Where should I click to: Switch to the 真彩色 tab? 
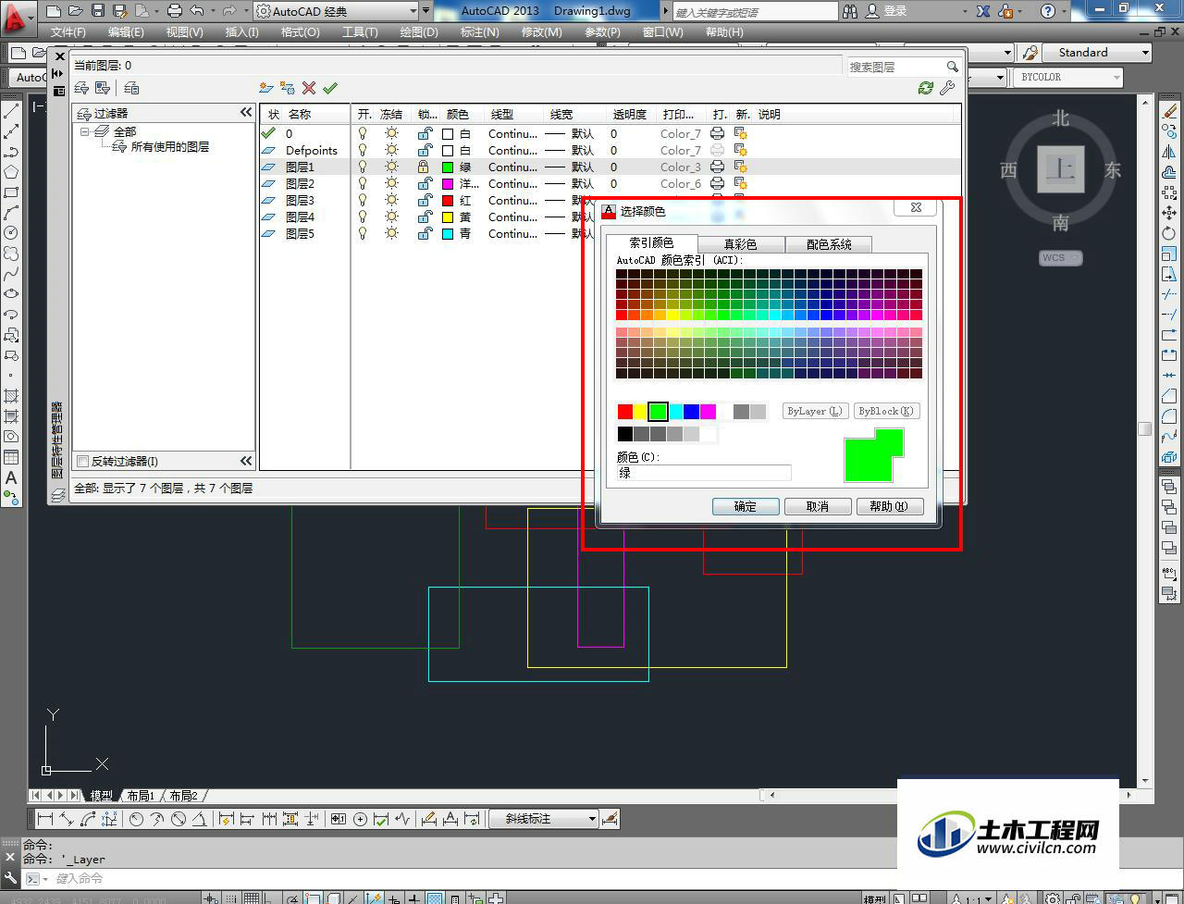740,244
